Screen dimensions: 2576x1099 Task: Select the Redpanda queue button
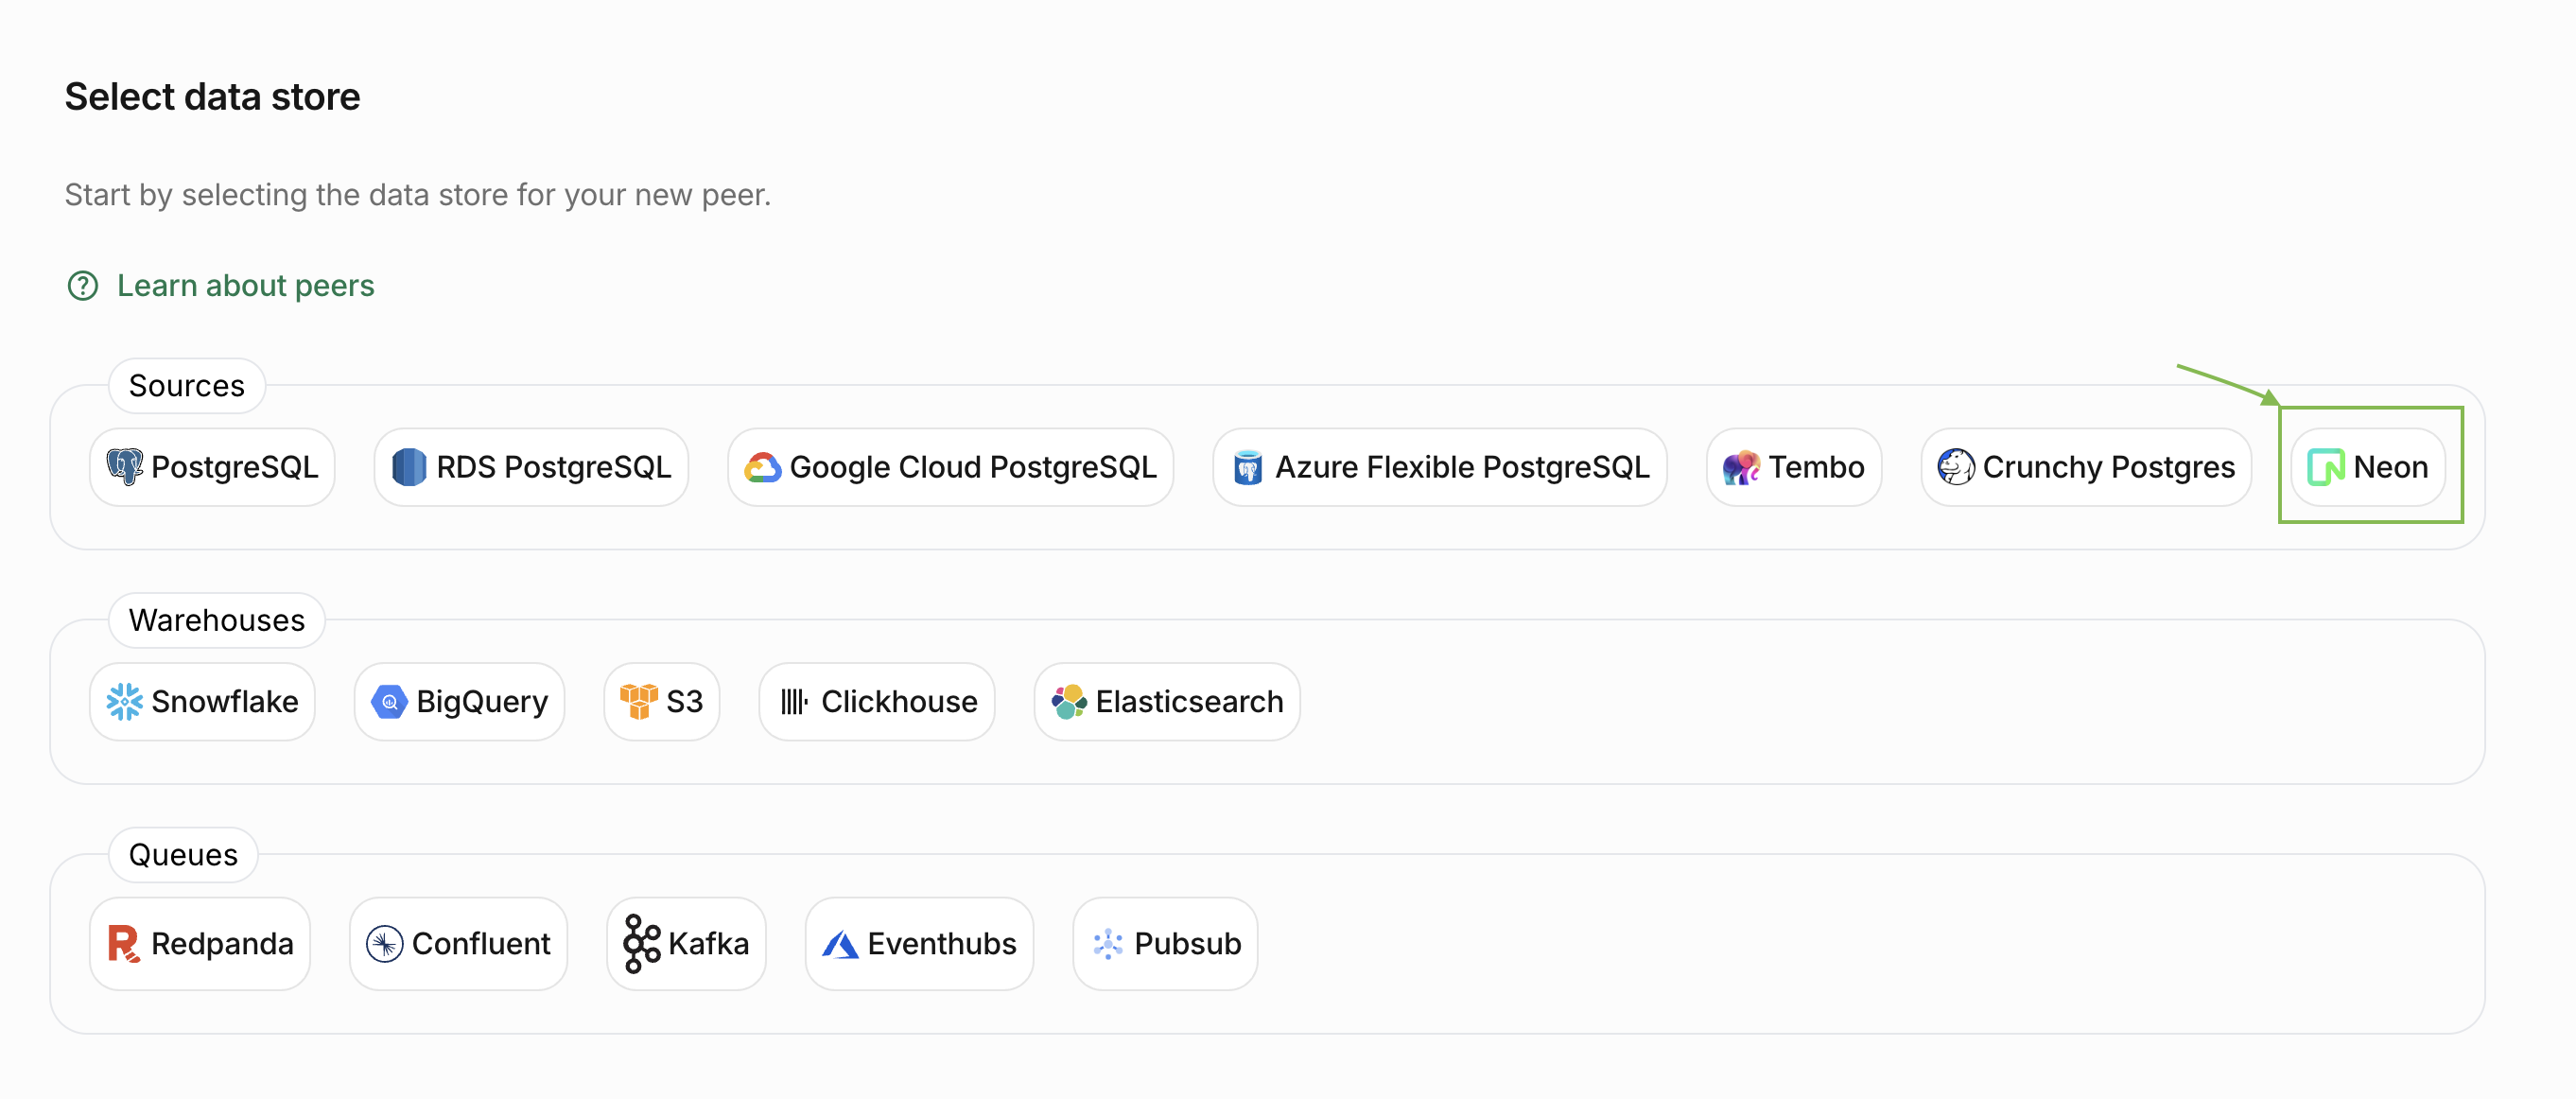(x=200, y=943)
